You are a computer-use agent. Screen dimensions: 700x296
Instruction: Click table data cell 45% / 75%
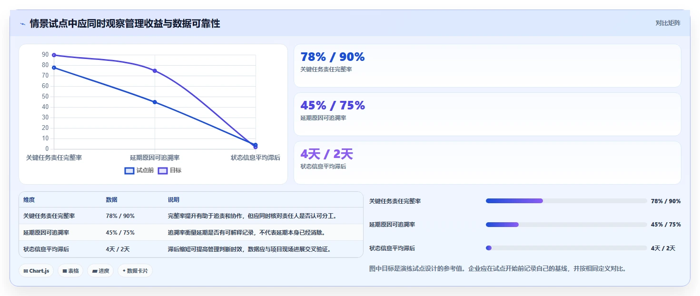point(120,233)
